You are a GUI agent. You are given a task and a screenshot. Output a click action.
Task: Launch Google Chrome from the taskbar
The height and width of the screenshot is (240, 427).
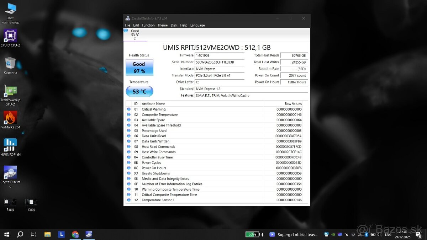pos(75,234)
